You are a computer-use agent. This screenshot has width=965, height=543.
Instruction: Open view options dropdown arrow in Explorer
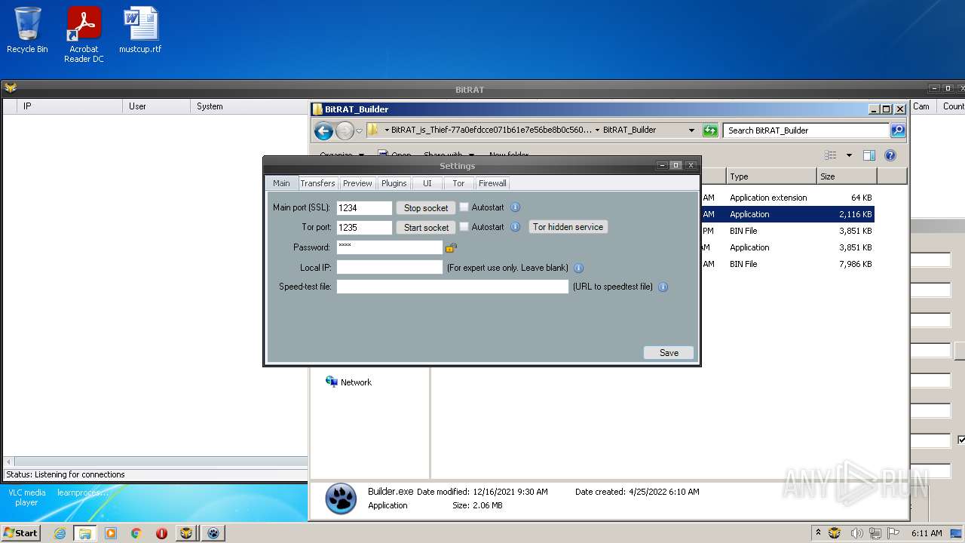coord(849,155)
